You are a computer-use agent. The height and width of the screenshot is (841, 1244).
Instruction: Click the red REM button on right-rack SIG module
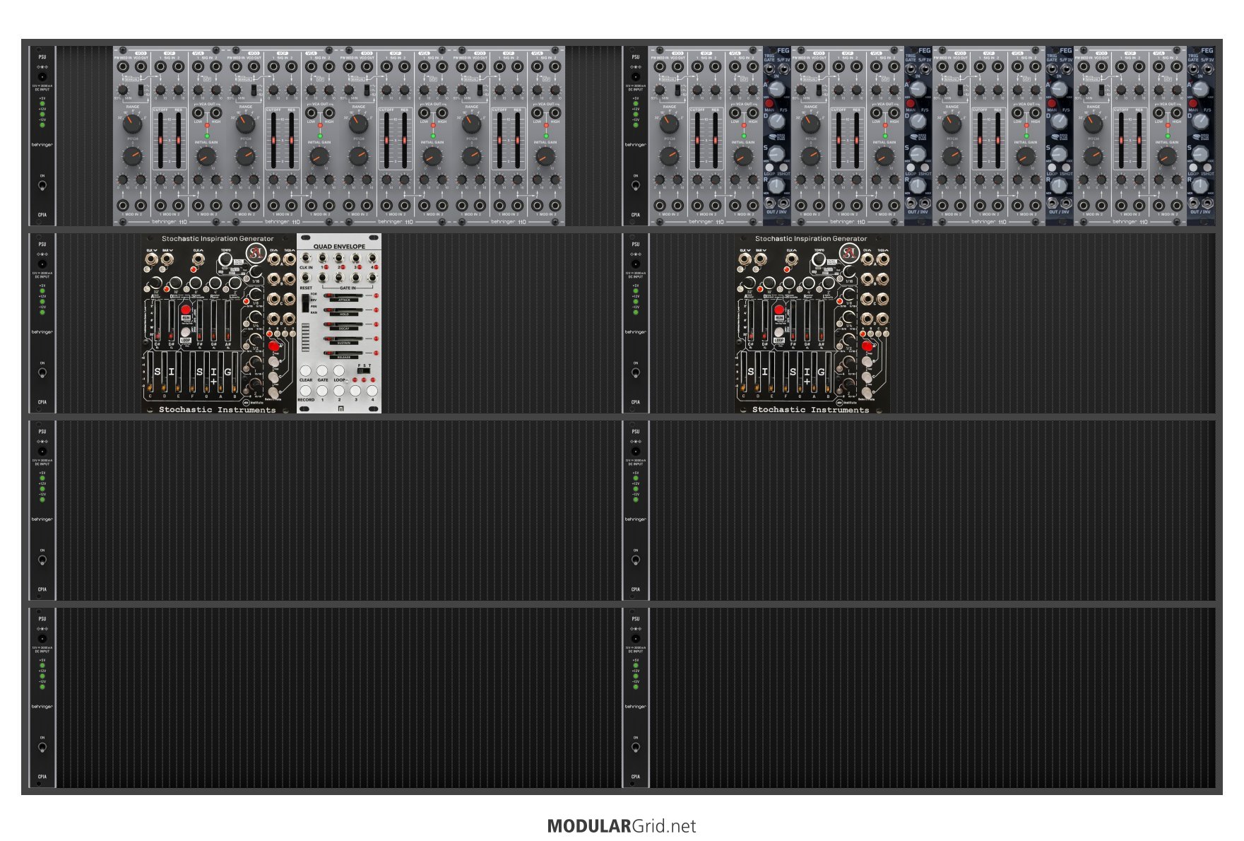778,310
